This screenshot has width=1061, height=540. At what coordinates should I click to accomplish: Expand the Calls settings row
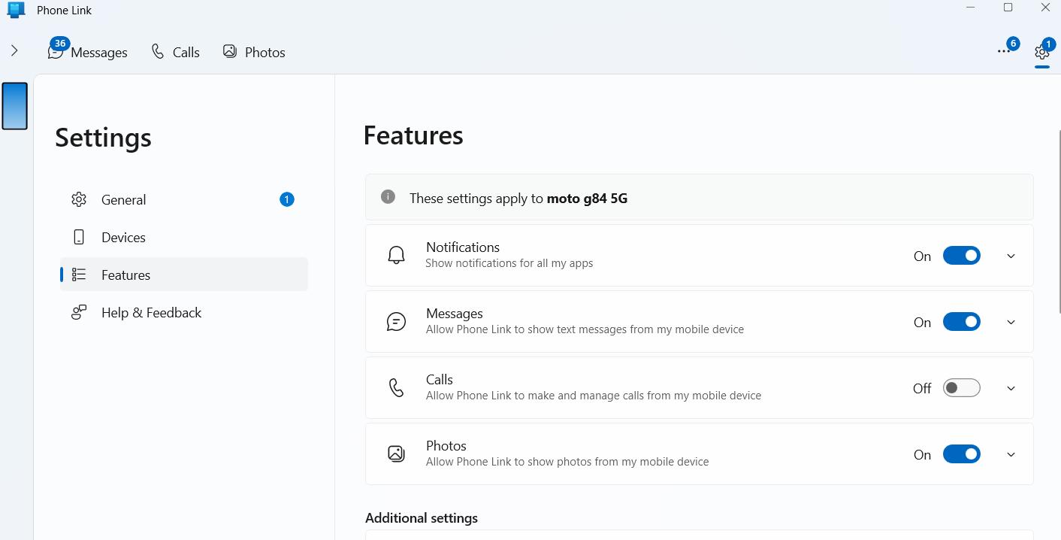pyautogui.click(x=1011, y=388)
